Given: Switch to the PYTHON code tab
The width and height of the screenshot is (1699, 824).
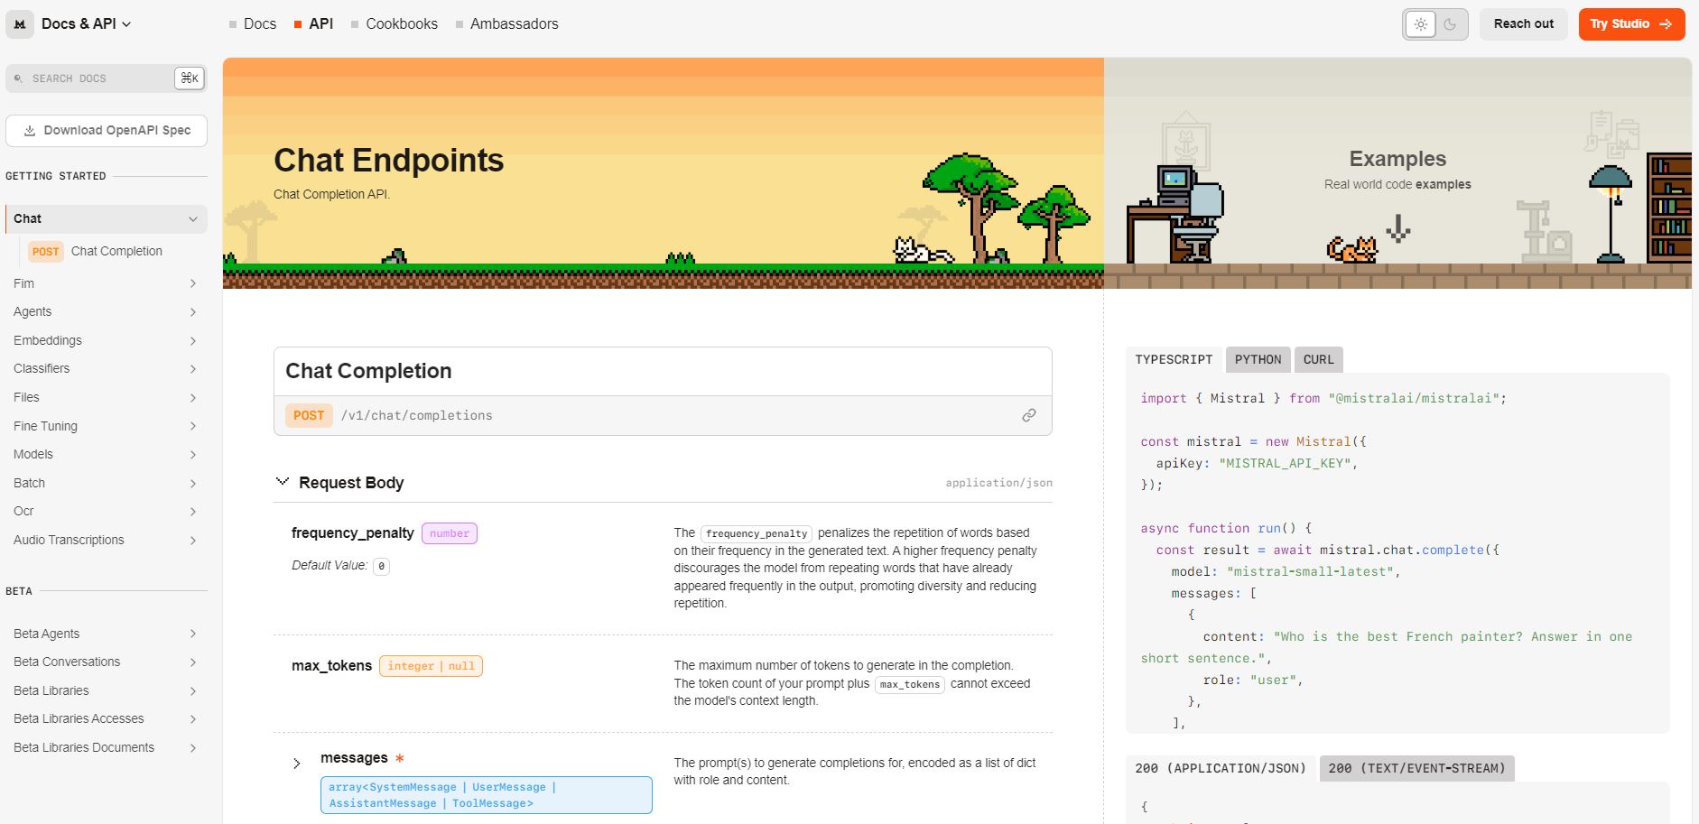Looking at the screenshot, I should [x=1258, y=359].
